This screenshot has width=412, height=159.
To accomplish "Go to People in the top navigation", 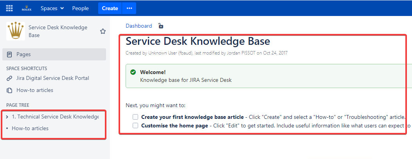I will pyautogui.click(x=80, y=8).
